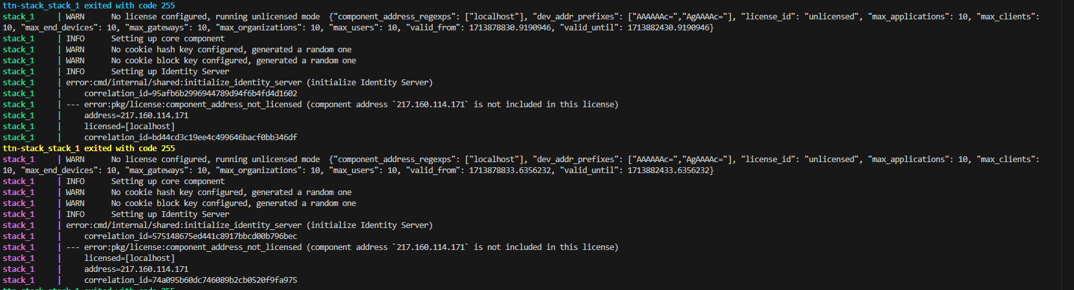
Task: Click the first 'No cookie hash key configured' message
Action: (232, 50)
